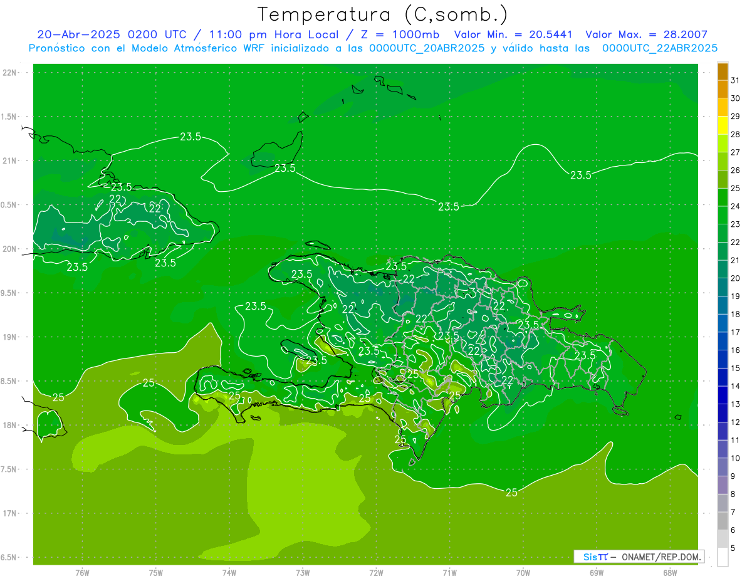Viewport: 752px width, 581px height.
Task: Pick the legend swatch between 24 and 25
Action: [723, 197]
